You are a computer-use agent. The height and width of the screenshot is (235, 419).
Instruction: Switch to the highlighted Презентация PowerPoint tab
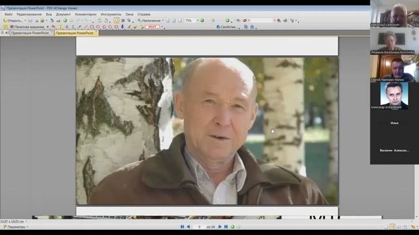76,33
